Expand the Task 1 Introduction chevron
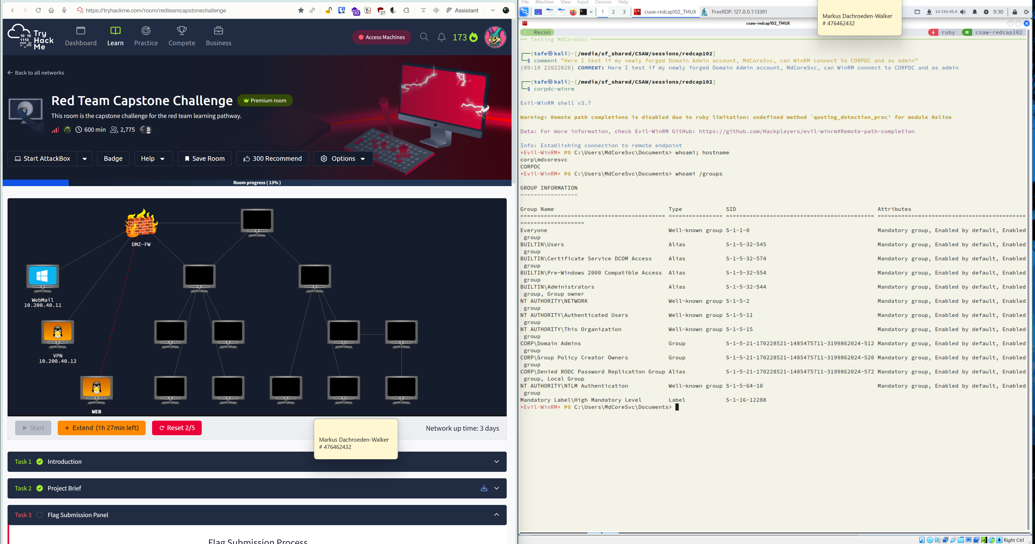This screenshot has height=544, width=1035. pyautogui.click(x=496, y=462)
